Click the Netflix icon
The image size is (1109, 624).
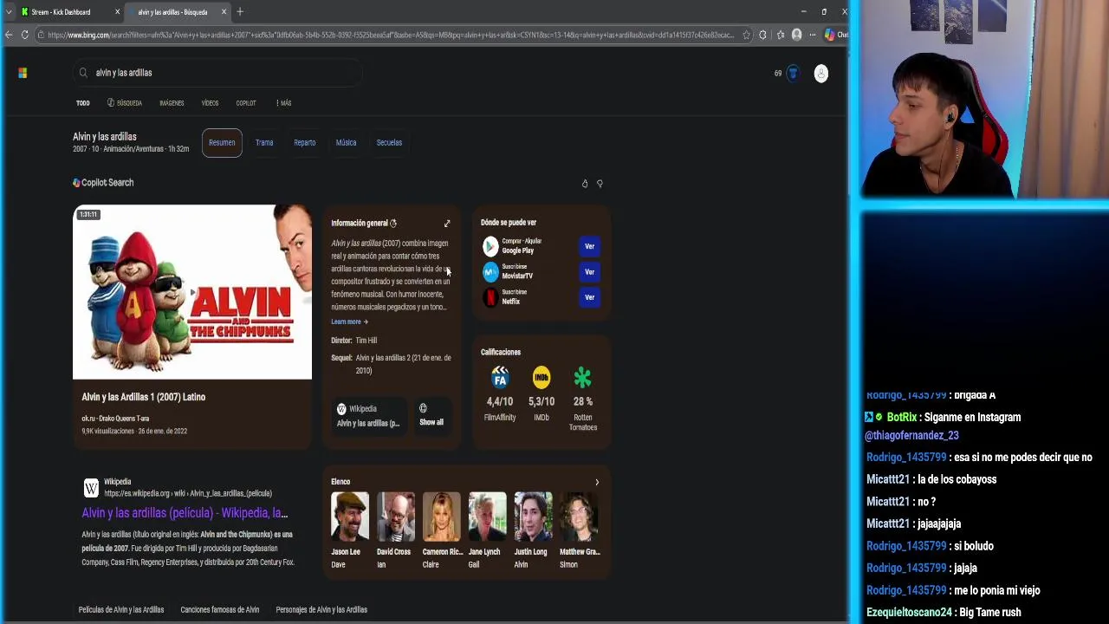pos(490,297)
